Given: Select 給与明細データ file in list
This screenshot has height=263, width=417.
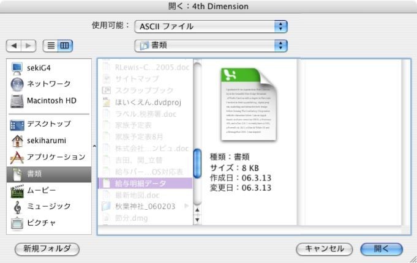Looking at the screenshot, I should 145,183.
